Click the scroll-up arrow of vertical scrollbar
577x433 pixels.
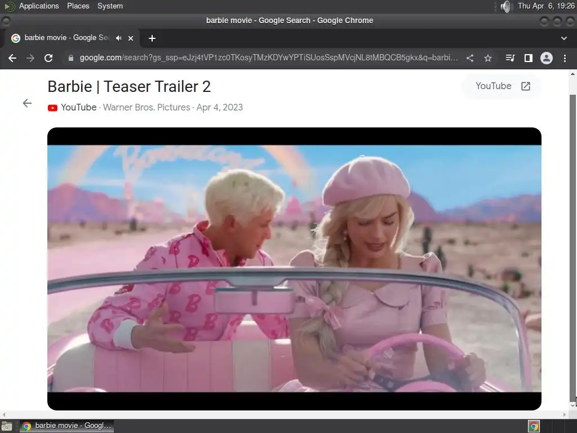[572, 74]
